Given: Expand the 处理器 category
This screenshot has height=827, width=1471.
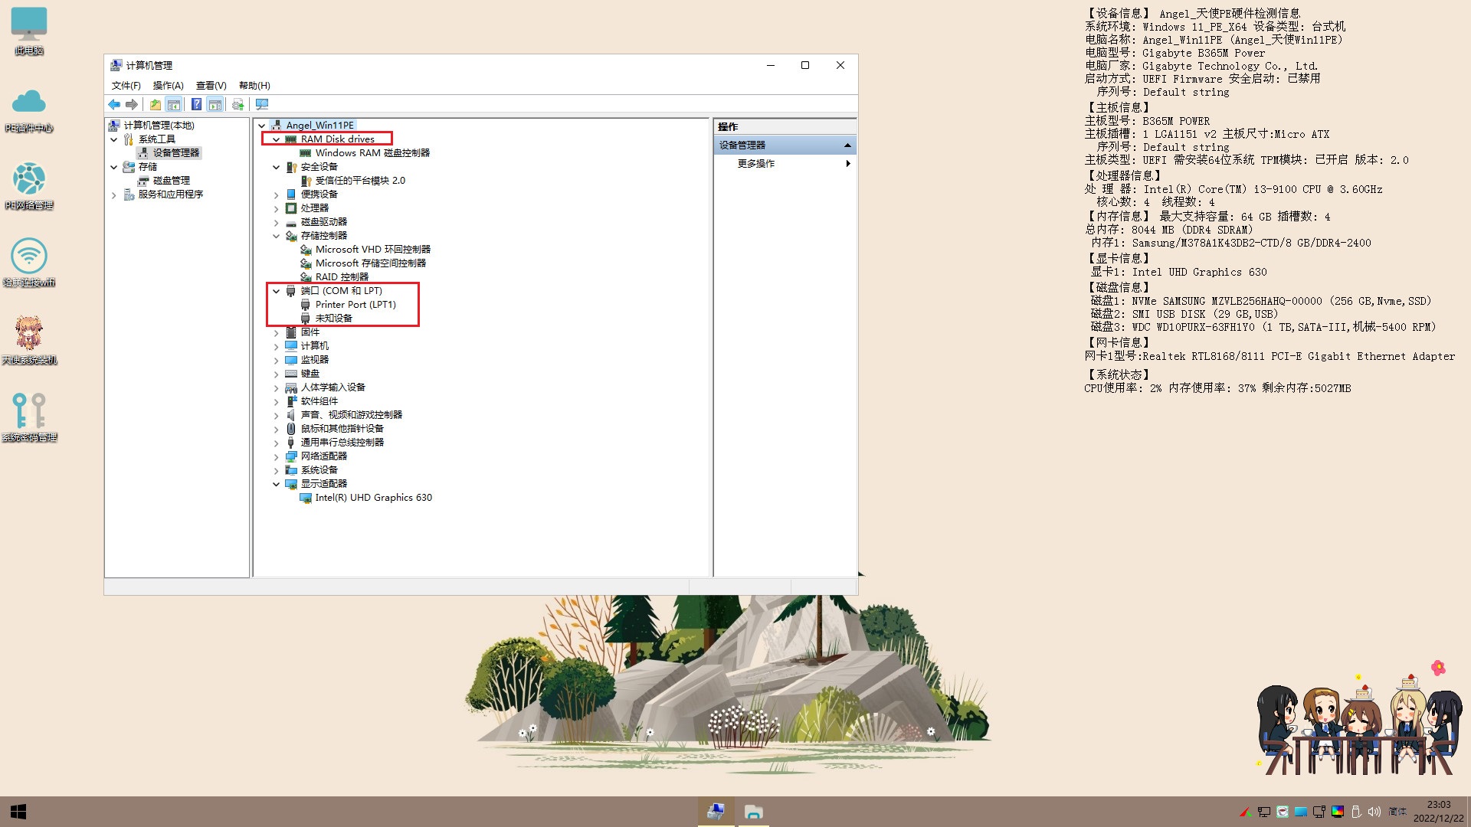Looking at the screenshot, I should point(277,208).
